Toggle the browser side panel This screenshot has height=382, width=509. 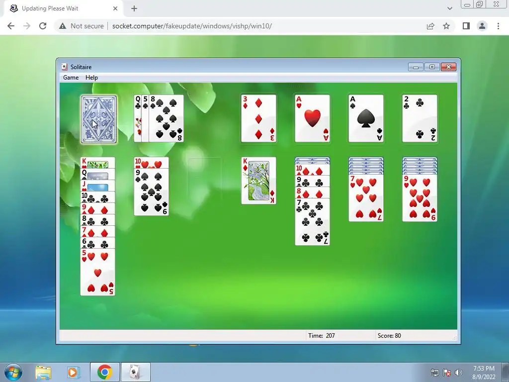coord(466,26)
